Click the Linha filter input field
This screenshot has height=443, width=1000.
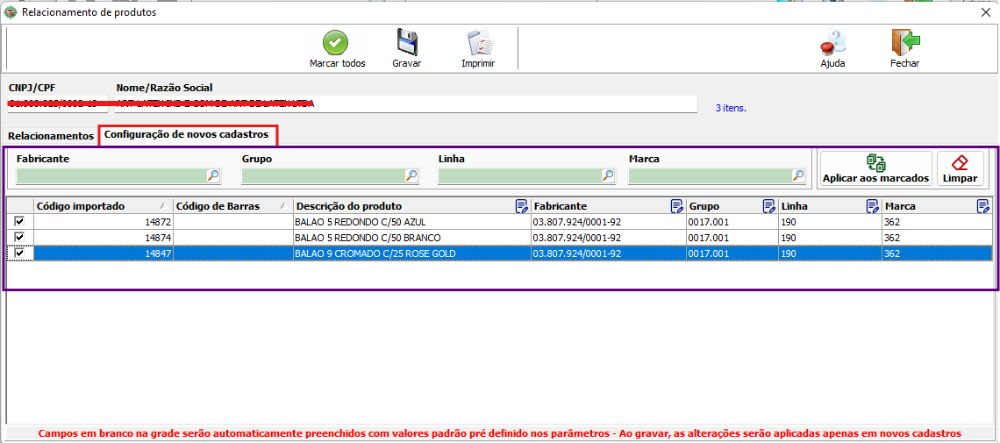point(520,176)
